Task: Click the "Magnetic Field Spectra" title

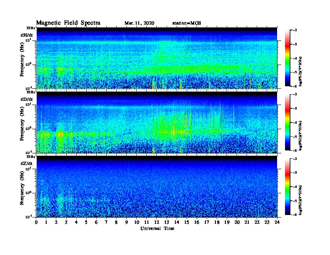Action: tap(68, 23)
